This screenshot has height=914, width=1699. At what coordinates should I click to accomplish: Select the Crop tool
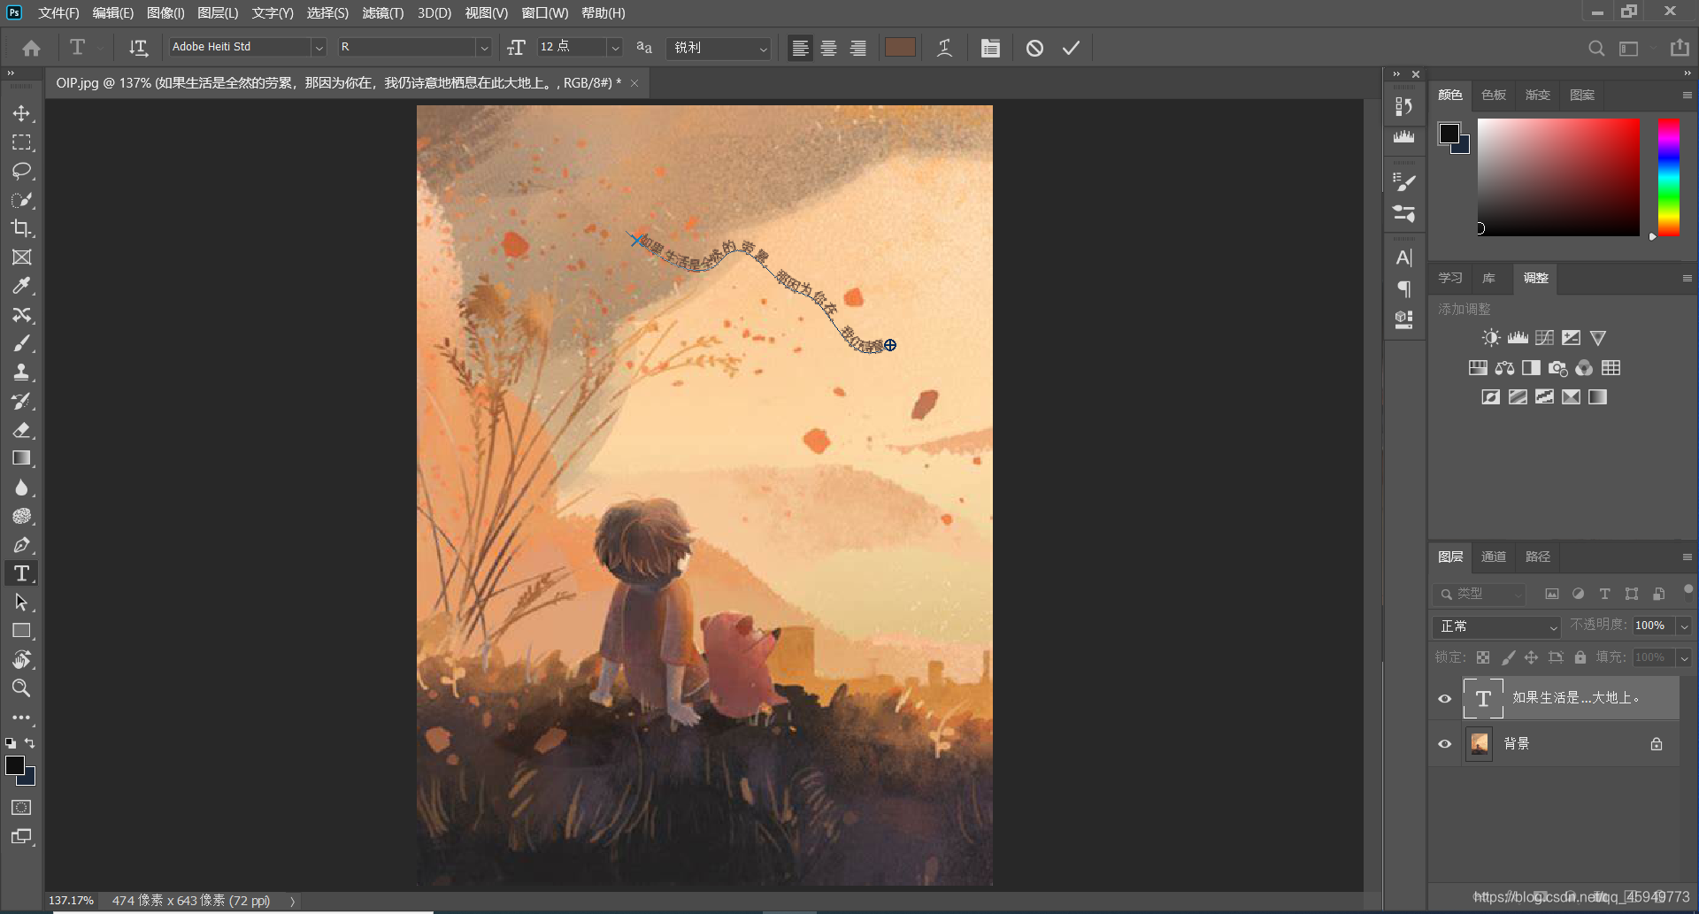[x=21, y=228]
